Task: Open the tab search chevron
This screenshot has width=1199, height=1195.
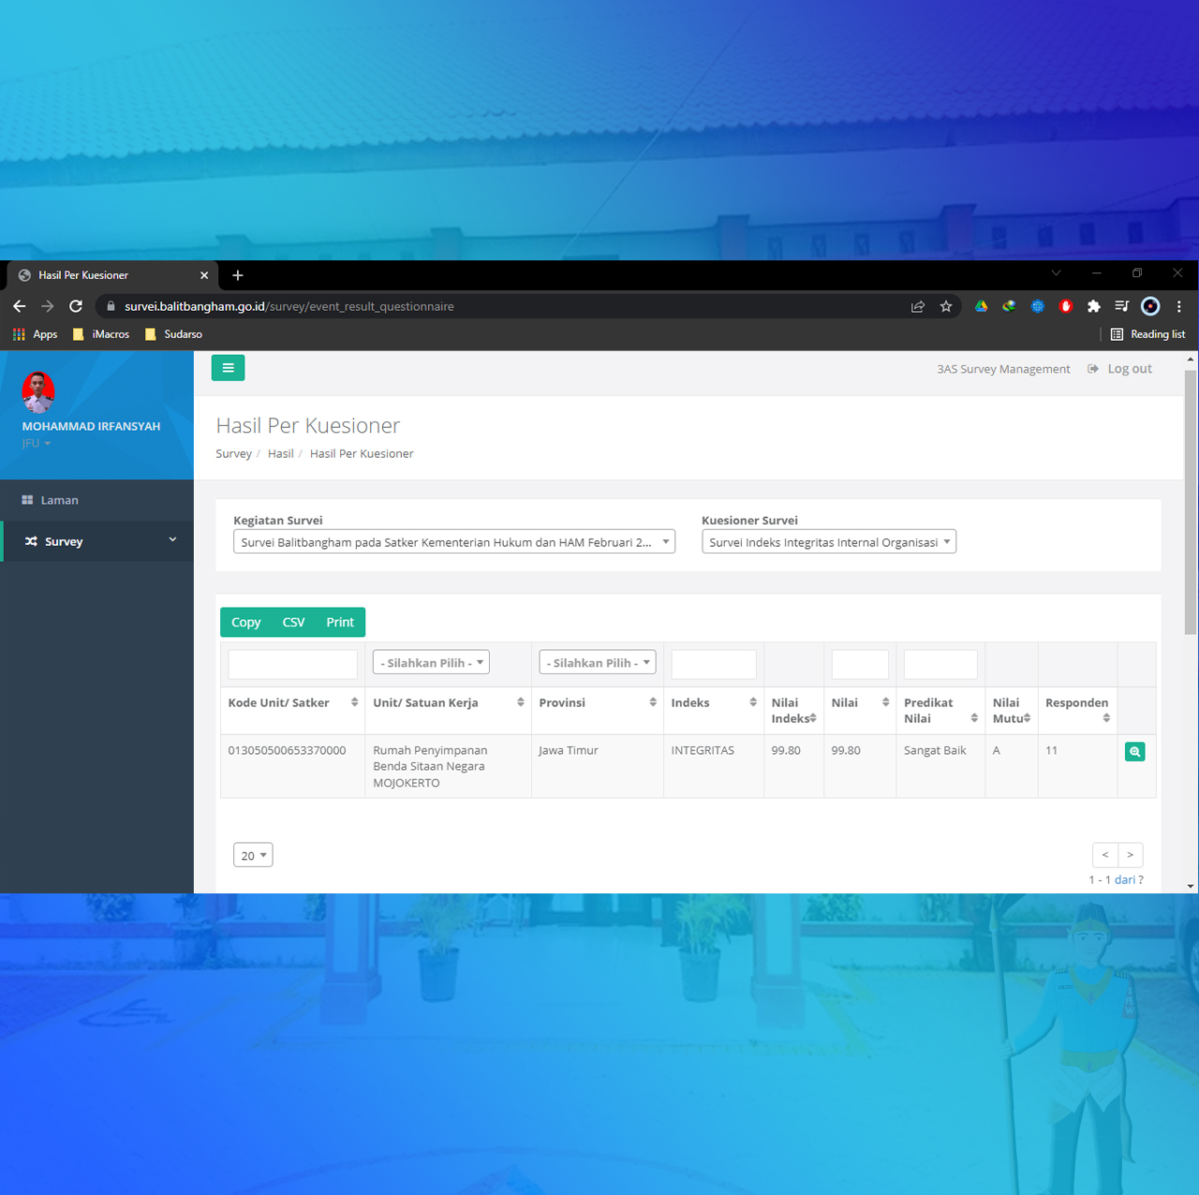Action: pyautogui.click(x=1056, y=273)
